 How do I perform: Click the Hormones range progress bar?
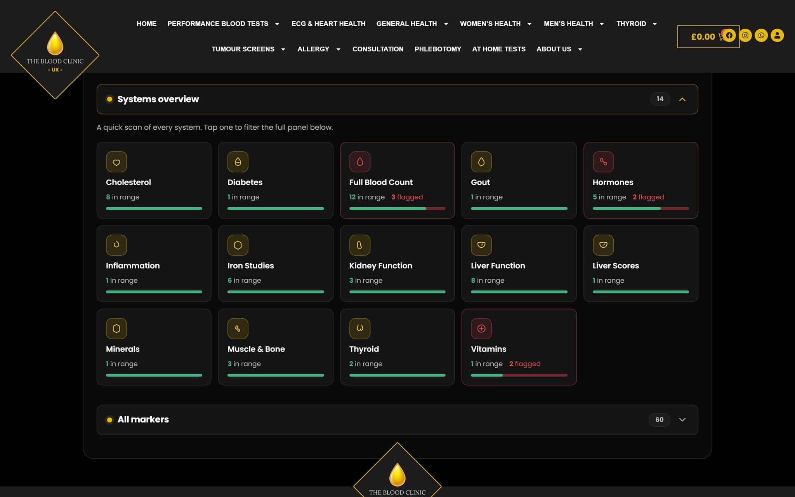pos(641,209)
